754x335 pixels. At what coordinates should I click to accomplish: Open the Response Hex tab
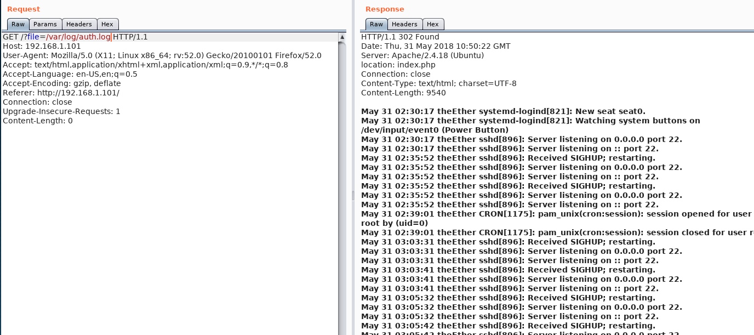433,24
